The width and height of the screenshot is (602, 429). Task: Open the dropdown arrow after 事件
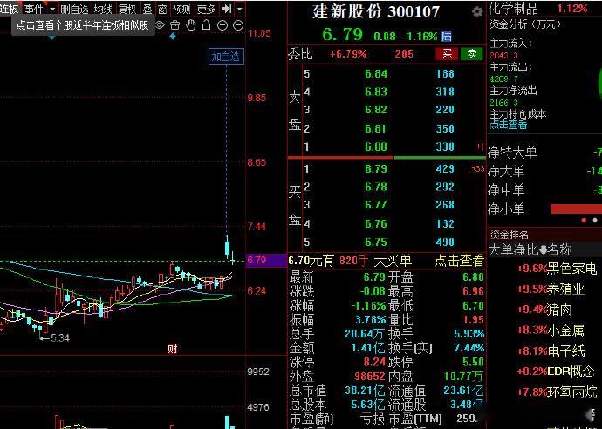tap(52, 9)
